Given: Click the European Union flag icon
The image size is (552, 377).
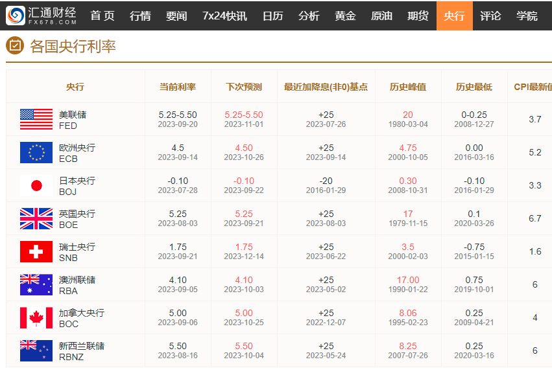Looking at the screenshot, I should [x=36, y=152].
